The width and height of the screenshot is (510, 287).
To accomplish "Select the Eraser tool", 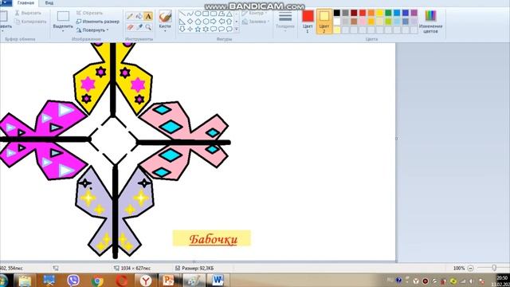I will 130,26.
